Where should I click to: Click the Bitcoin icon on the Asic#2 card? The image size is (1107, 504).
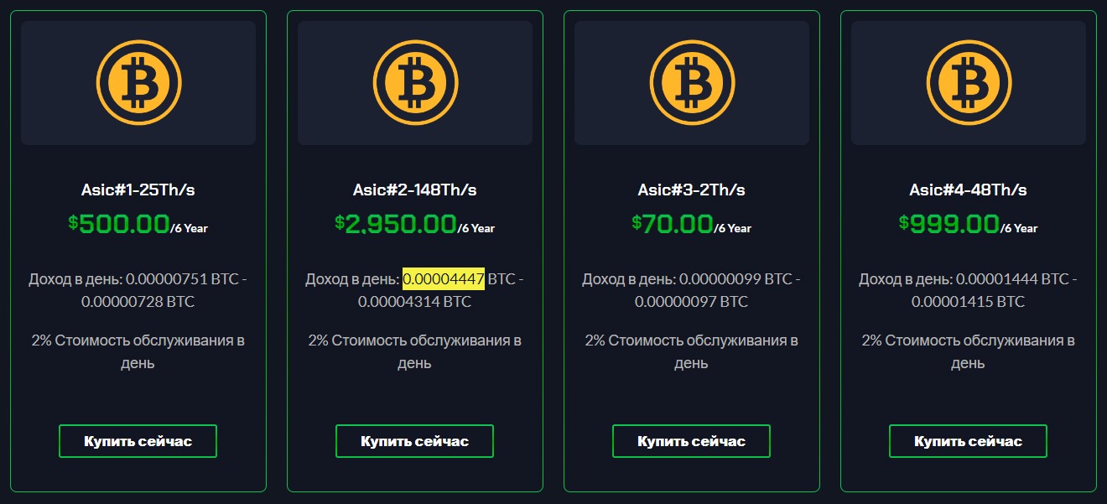[415, 83]
